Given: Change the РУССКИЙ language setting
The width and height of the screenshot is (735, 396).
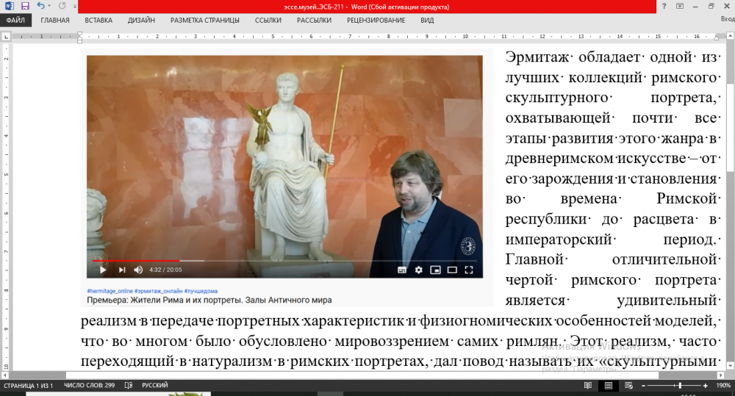Looking at the screenshot, I should [x=154, y=385].
